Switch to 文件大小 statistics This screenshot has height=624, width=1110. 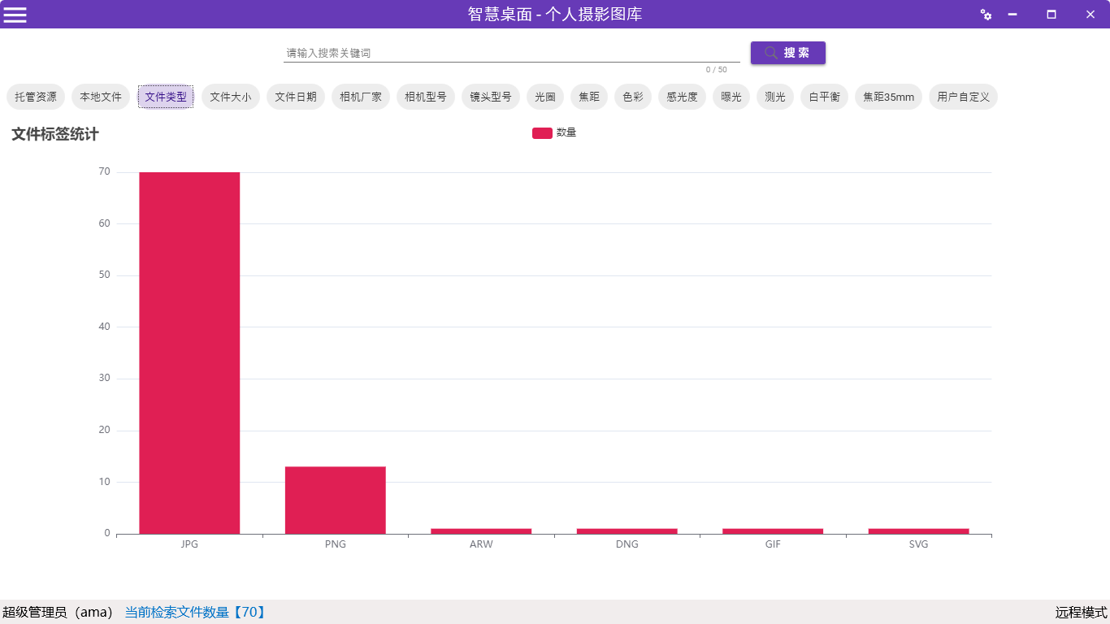tap(231, 97)
